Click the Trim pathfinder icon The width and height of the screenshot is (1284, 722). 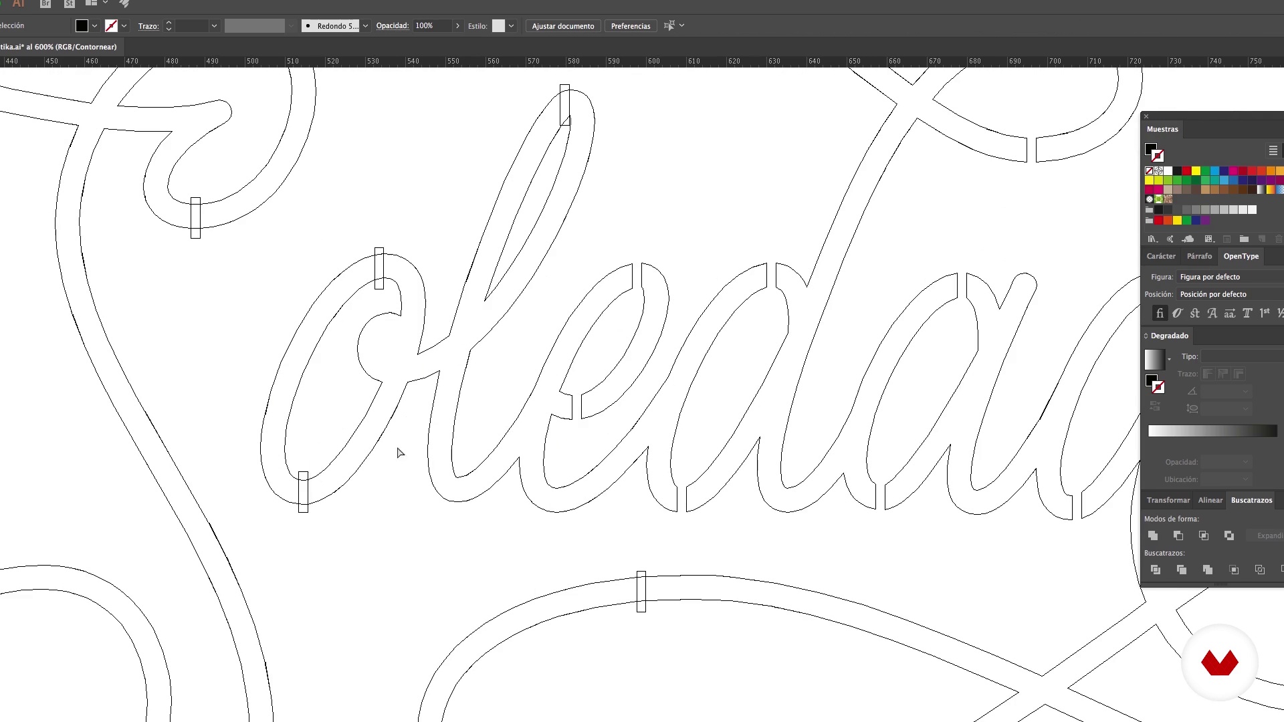coord(1182,570)
